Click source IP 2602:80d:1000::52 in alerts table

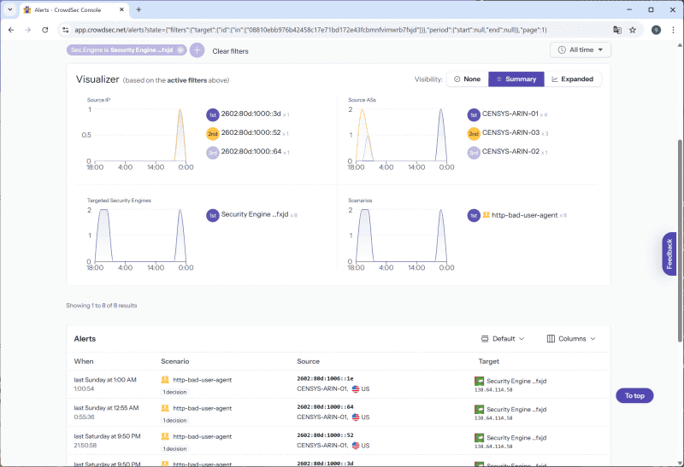coord(326,435)
